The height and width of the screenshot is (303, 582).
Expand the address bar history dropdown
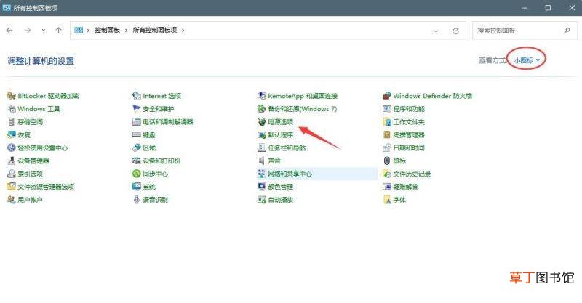click(436, 31)
